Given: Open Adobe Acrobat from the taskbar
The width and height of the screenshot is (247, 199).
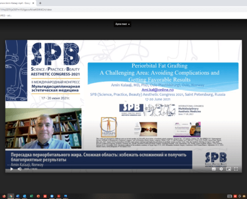Looking at the screenshot, I should tap(59, 197).
